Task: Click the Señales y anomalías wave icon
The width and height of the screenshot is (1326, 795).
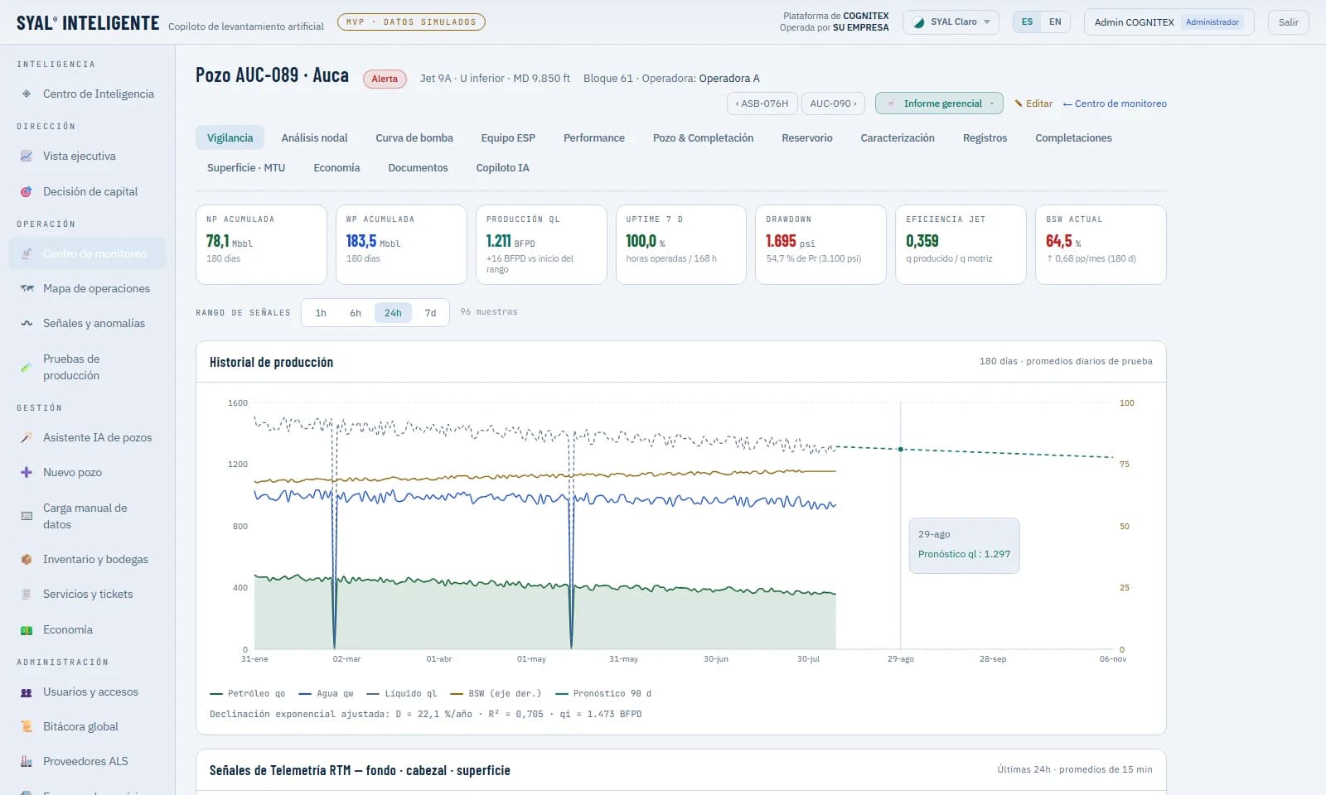Action: 27,323
